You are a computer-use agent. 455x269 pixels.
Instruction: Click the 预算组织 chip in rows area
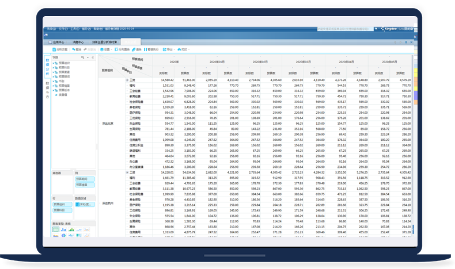62,205
